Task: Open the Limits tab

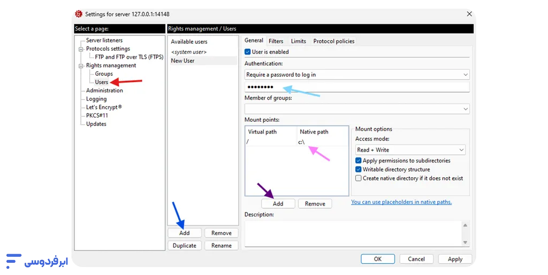Action: coord(298,41)
